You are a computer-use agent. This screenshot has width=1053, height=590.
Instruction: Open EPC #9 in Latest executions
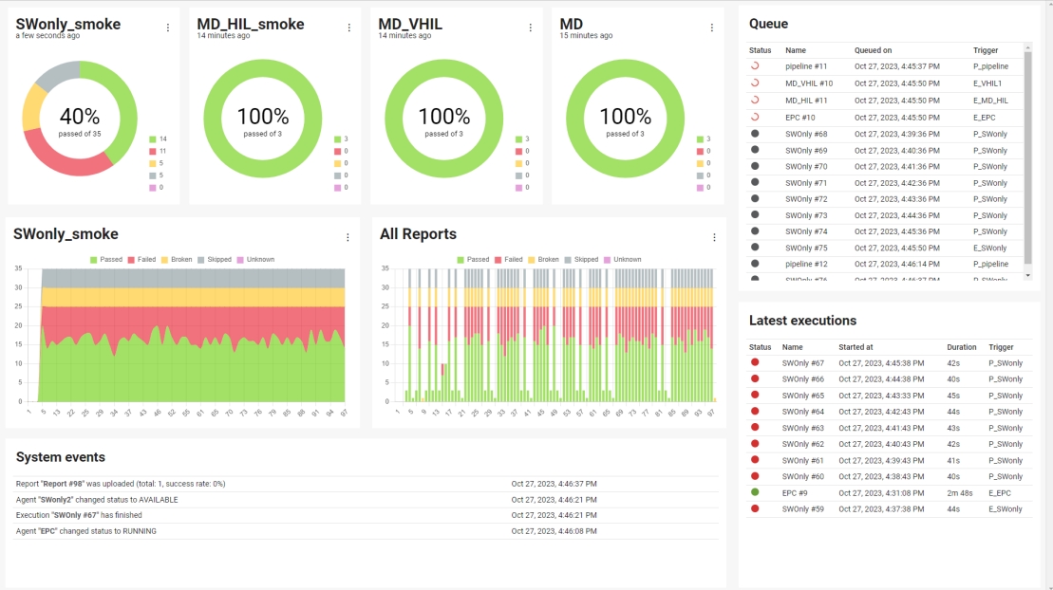(x=795, y=492)
